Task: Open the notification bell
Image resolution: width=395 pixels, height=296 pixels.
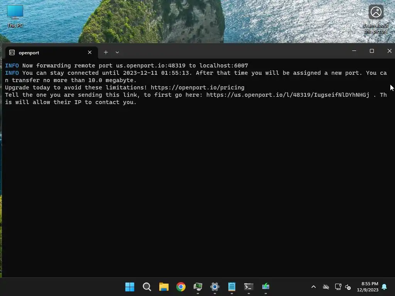Action: (x=385, y=287)
